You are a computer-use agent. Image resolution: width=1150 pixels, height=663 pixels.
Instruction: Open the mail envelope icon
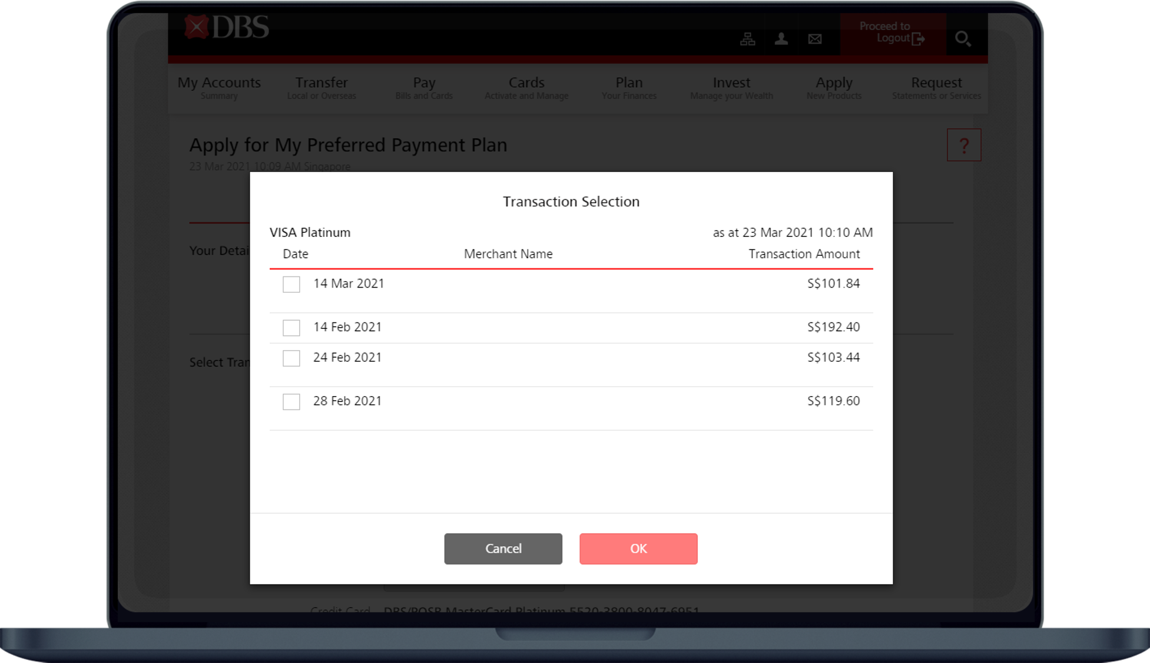pos(815,39)
